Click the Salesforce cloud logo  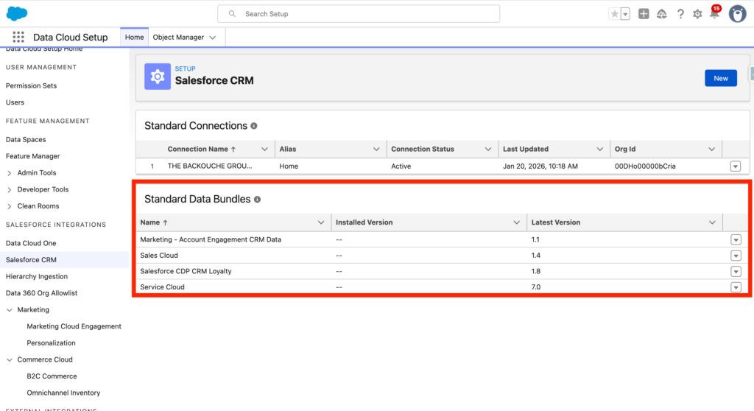click(17, 13)
